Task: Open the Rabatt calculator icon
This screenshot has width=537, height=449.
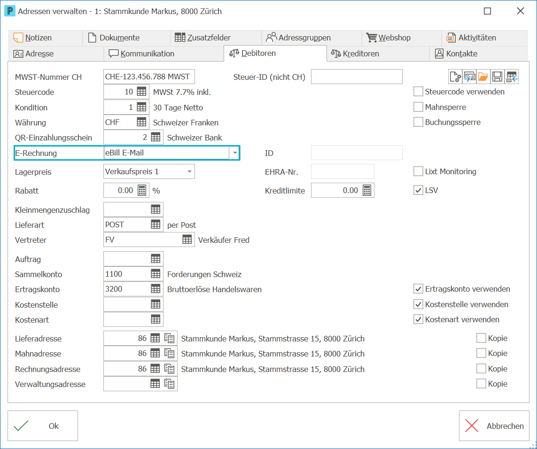Action: [x=142, y=190]
